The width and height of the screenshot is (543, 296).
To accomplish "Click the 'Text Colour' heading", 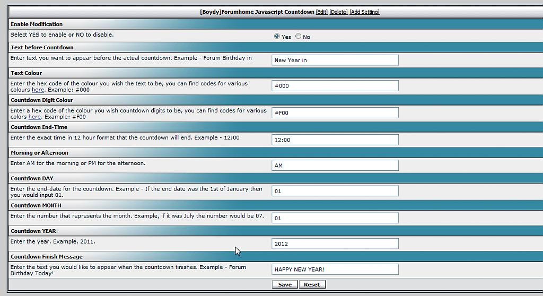I will [27, 73].
